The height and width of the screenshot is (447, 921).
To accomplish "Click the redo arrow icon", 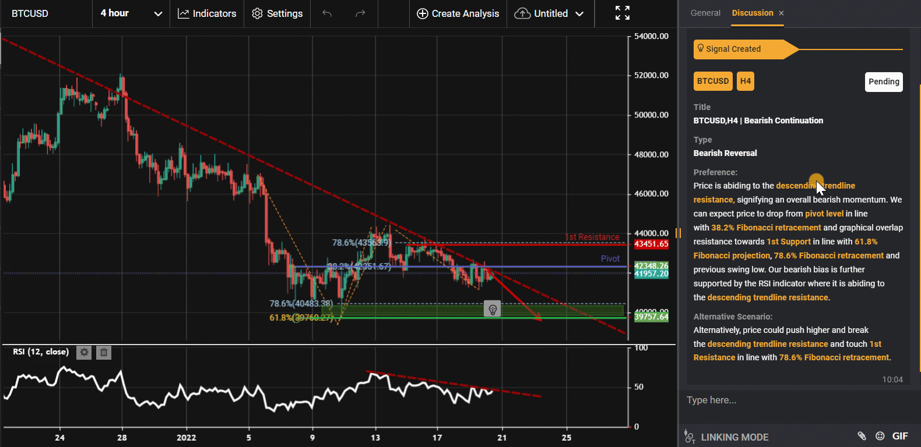I will pyautogui.click(x=360, y=13).
